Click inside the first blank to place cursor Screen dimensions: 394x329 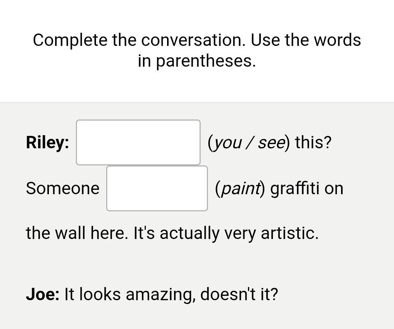click(x=138, y=142)
